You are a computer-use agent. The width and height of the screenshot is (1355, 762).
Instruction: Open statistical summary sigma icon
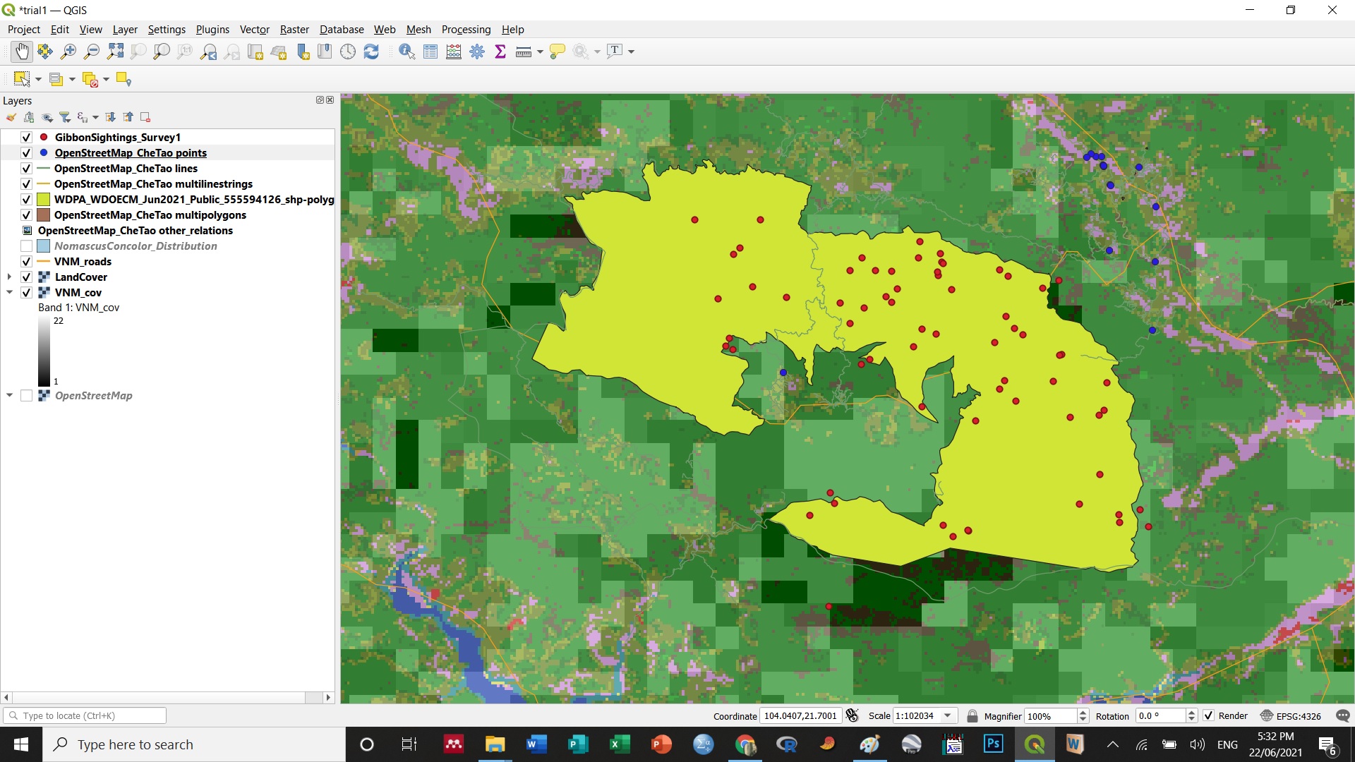(500, 52)
